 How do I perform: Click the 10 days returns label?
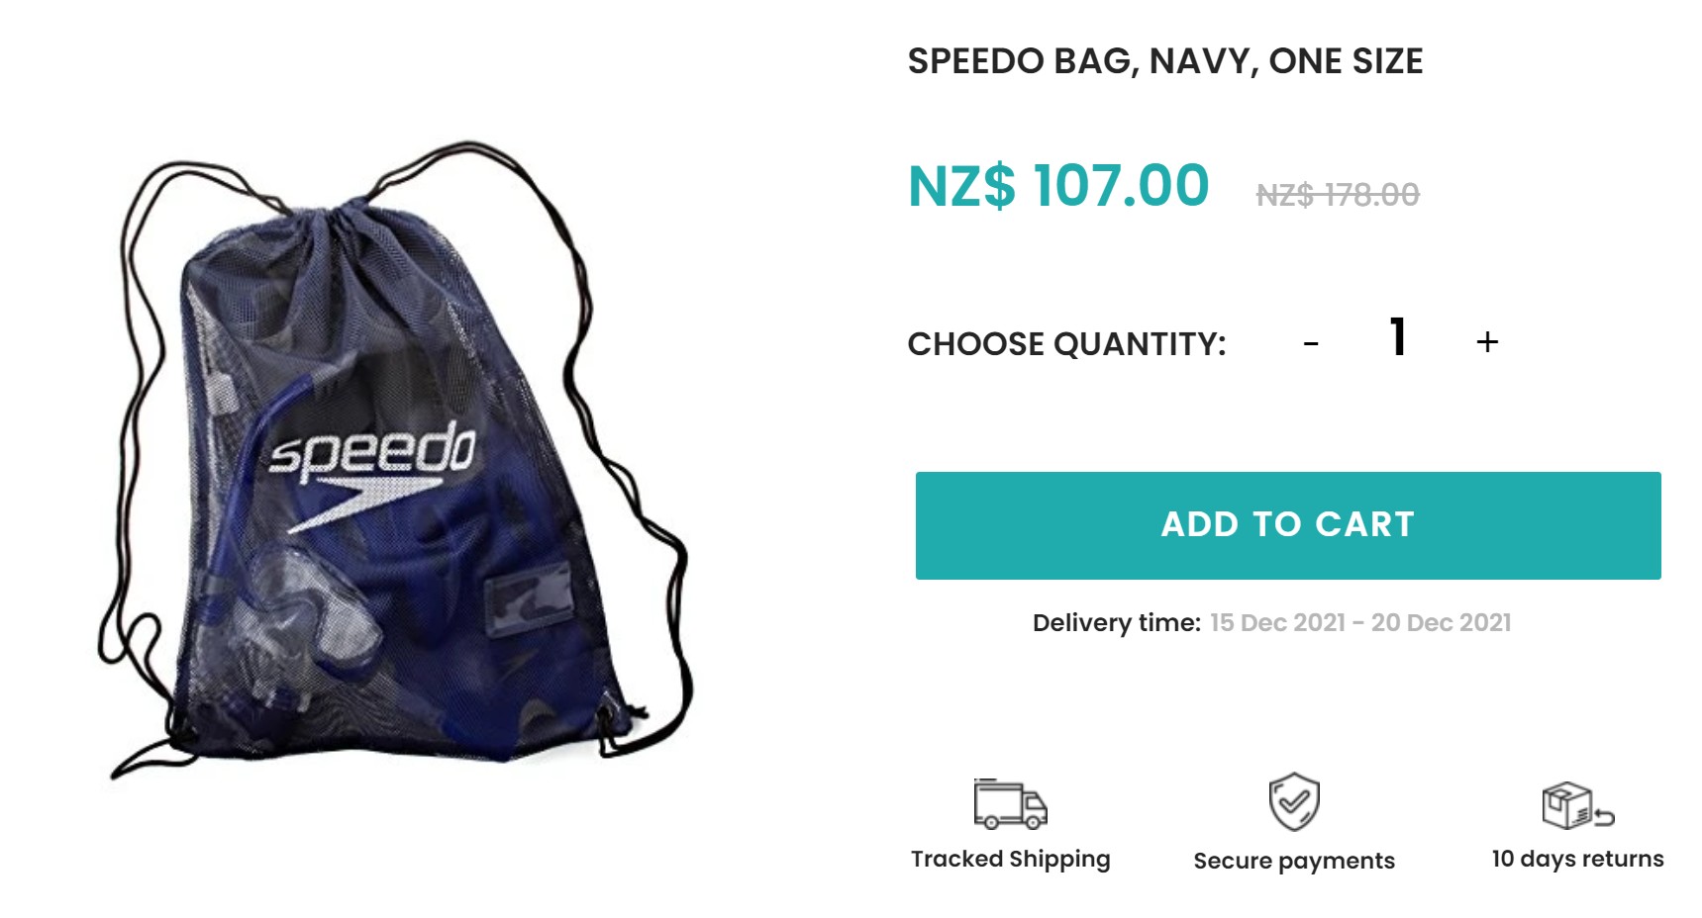(x=1577, y=860)
